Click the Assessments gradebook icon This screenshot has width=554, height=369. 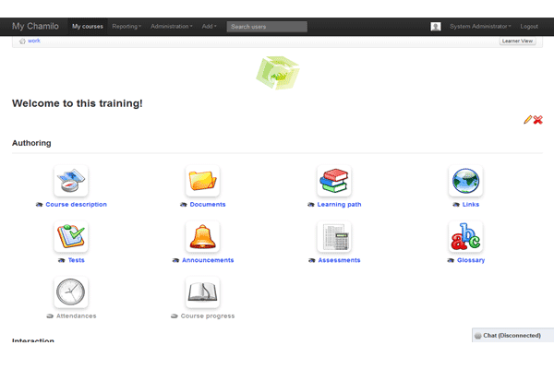[x=333, y=237]
